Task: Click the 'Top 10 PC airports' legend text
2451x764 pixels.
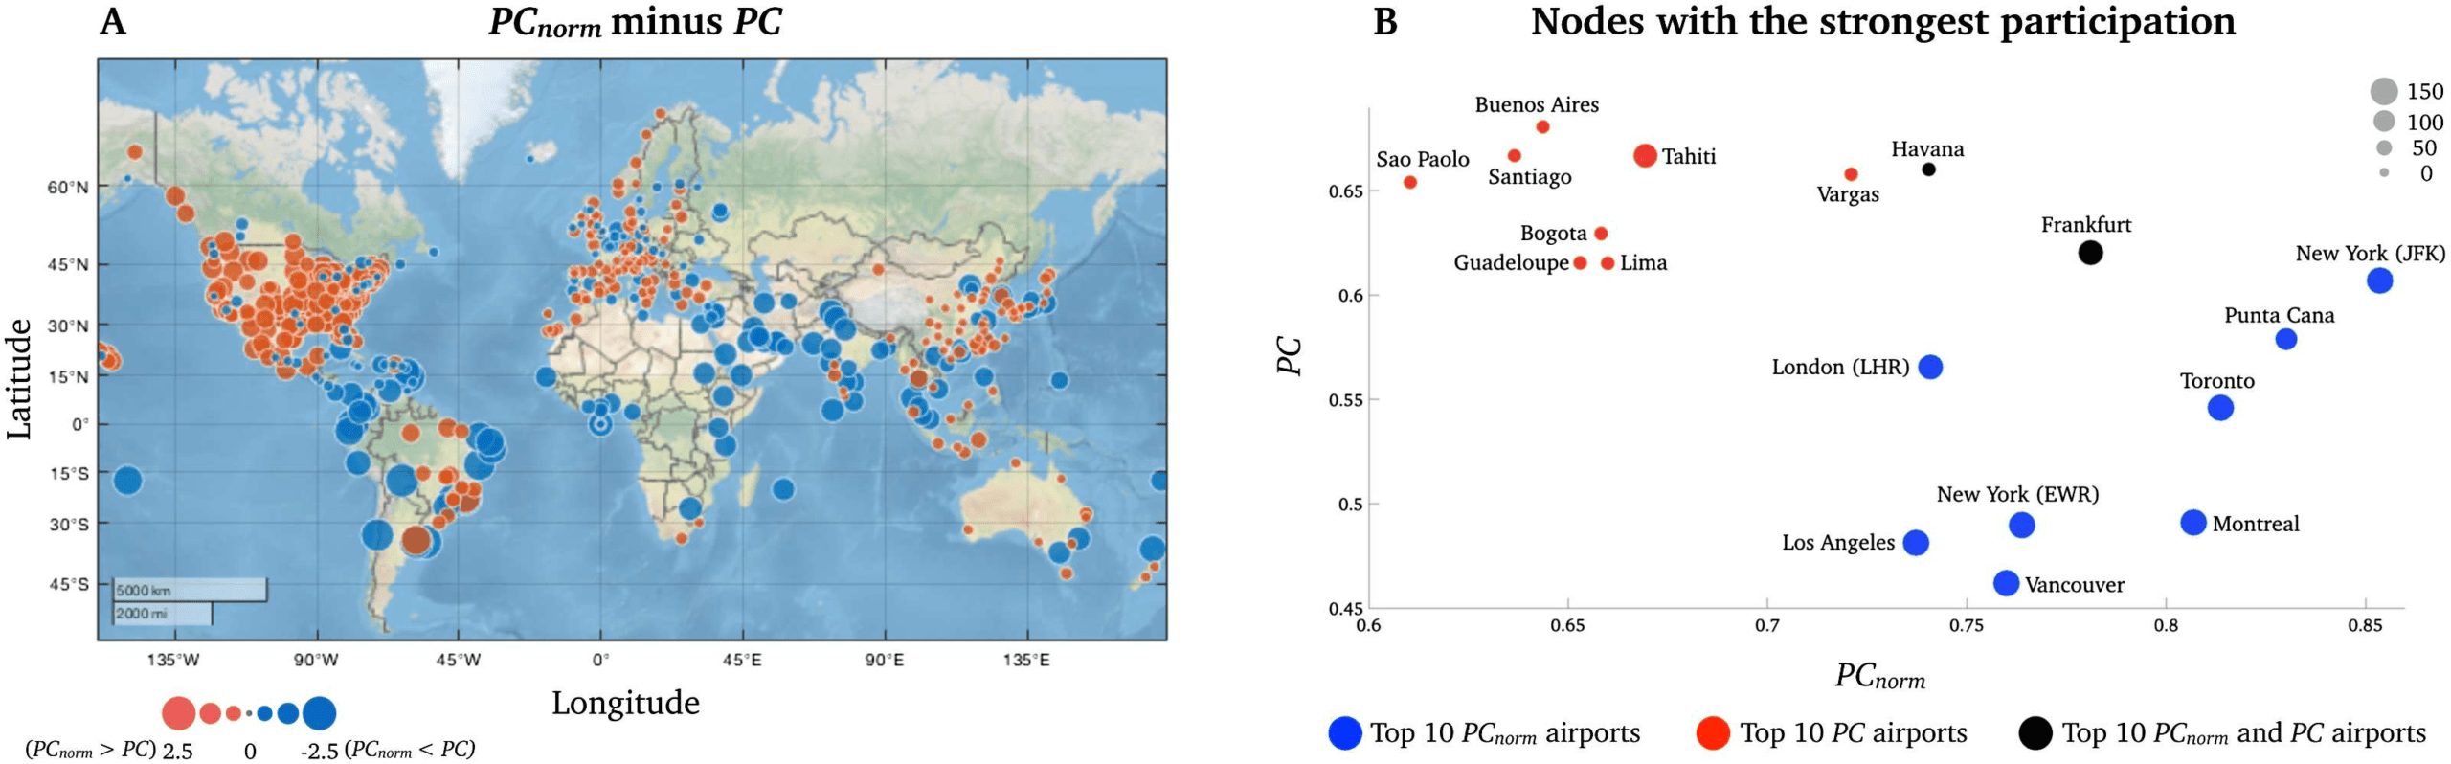Action: (x=1853, y=733)
